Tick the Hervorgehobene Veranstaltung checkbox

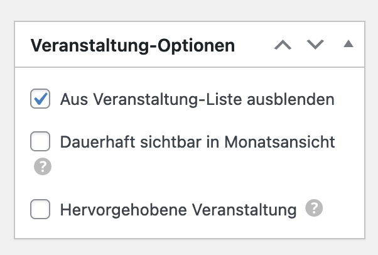click(x=41, y=210)
